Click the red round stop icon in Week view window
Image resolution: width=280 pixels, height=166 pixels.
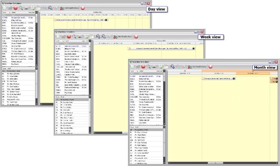point(69,37)
